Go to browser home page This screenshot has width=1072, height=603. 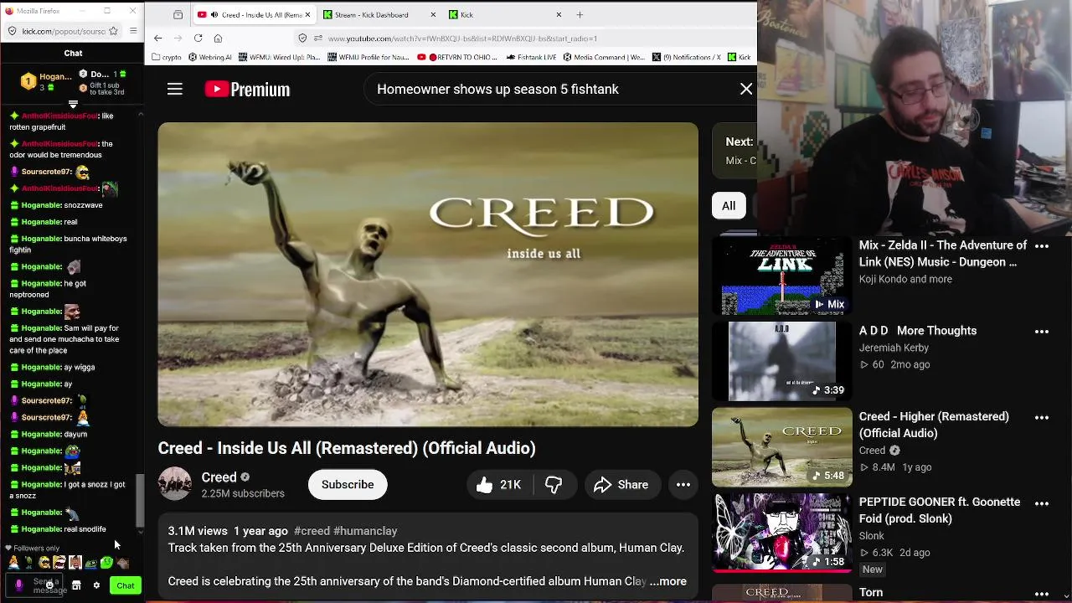[x=218, y=38]
